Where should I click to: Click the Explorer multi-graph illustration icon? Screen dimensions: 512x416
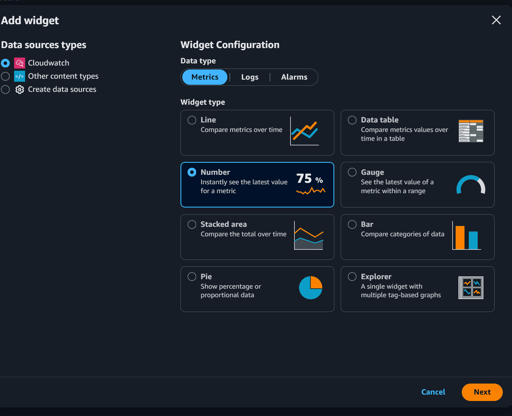click(x=471, y=288)
